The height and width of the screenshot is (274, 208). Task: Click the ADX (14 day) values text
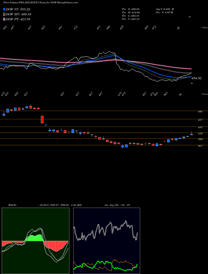(x=117, y=205)
